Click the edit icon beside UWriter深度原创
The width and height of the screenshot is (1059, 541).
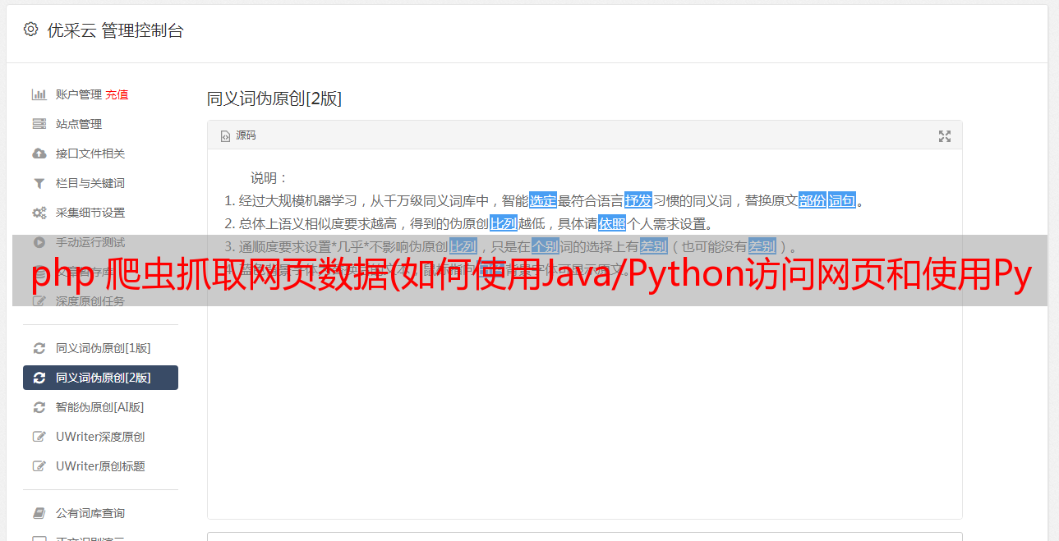[39, 437]
